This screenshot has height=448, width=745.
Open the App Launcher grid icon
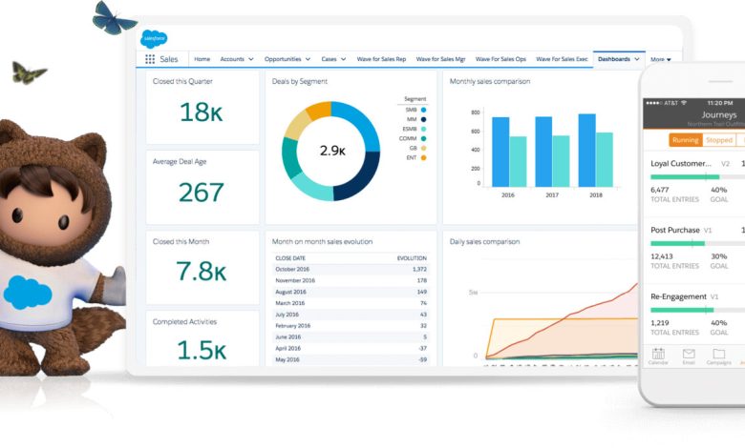150,59
